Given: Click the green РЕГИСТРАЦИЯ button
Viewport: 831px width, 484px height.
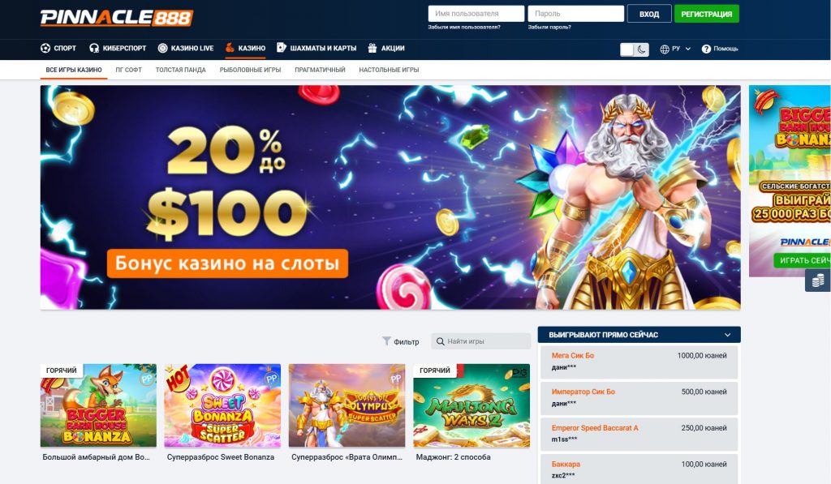Looking at the screenshot, I should click(707, 14).
